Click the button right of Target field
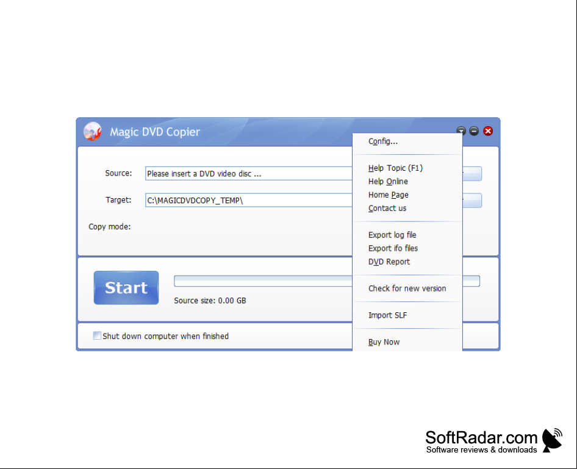577x469 pixels. click(471, 201)
